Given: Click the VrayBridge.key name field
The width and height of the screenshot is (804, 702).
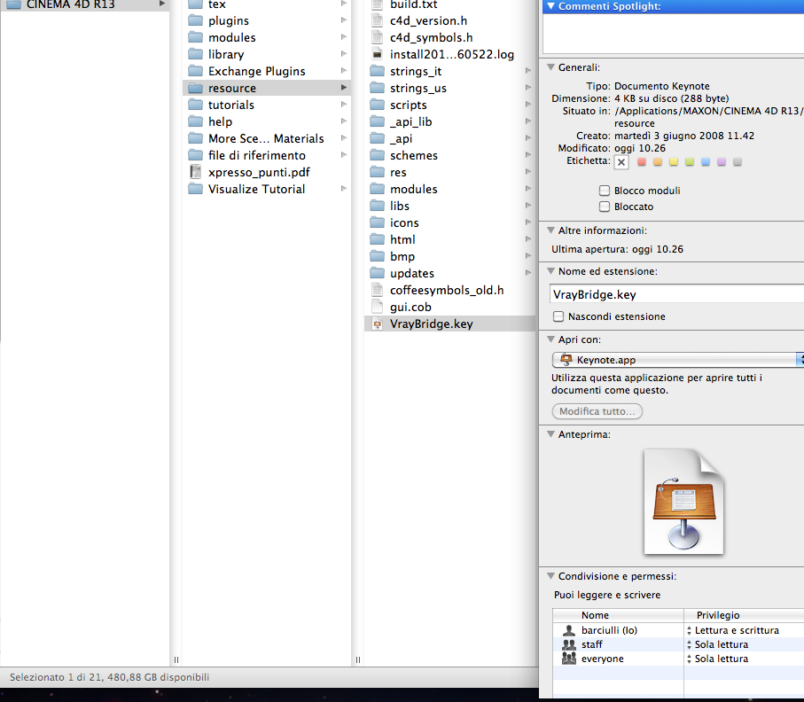Looking at the screenshot, I should pyautogui.click(x=677, y=294).
